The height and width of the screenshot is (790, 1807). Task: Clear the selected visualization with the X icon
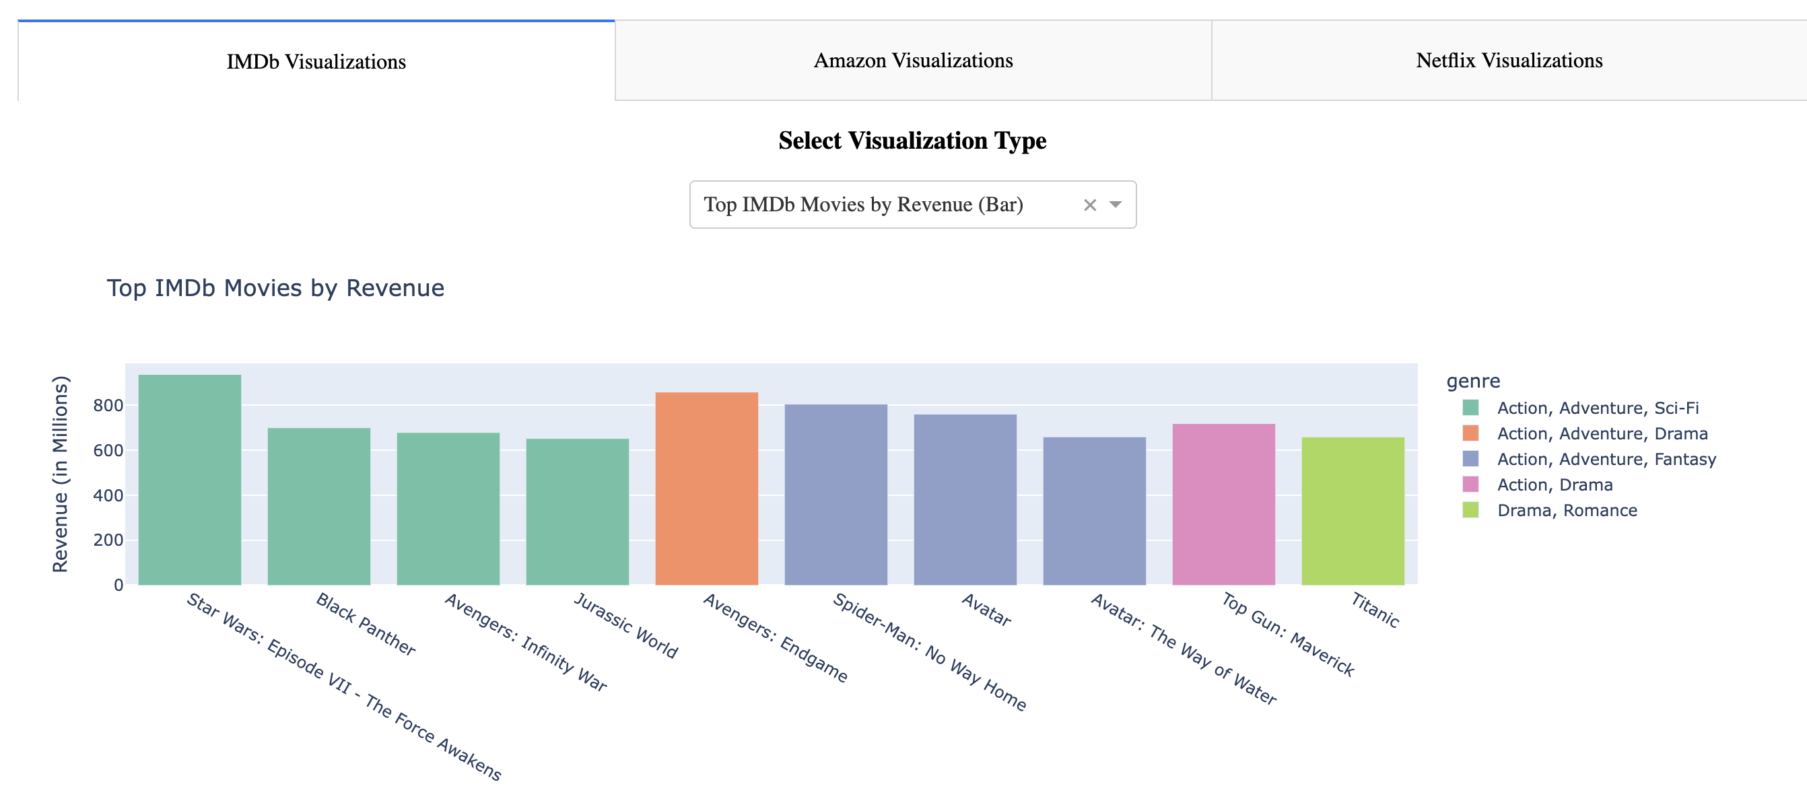pos(1089,205)
